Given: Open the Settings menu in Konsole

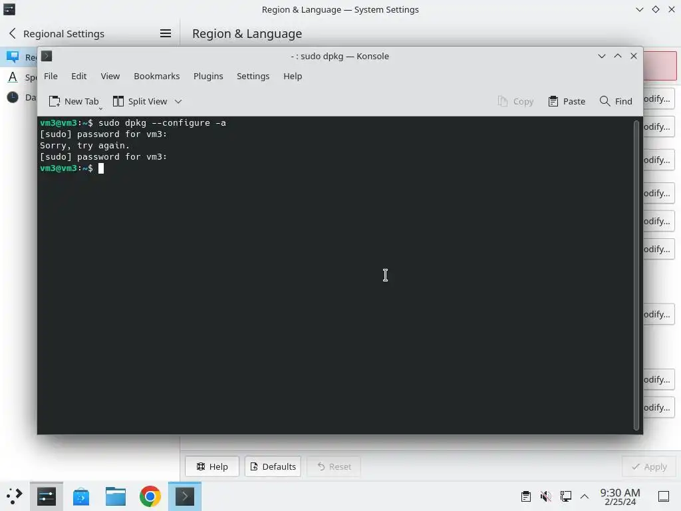Looking at the screenshot, I should coord(253,76).
